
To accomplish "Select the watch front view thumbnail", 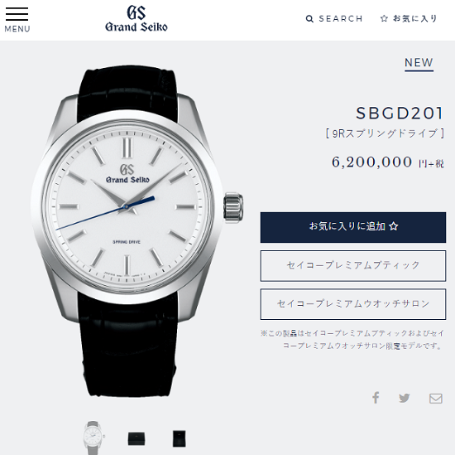I will coord(93,438).
